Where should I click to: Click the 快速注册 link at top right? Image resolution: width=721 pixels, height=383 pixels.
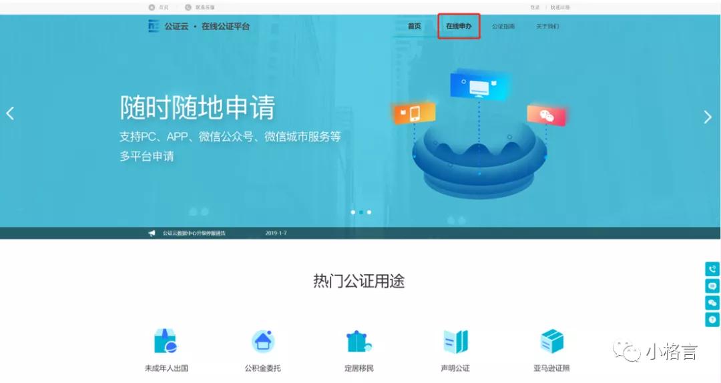[x=560, y=7]
